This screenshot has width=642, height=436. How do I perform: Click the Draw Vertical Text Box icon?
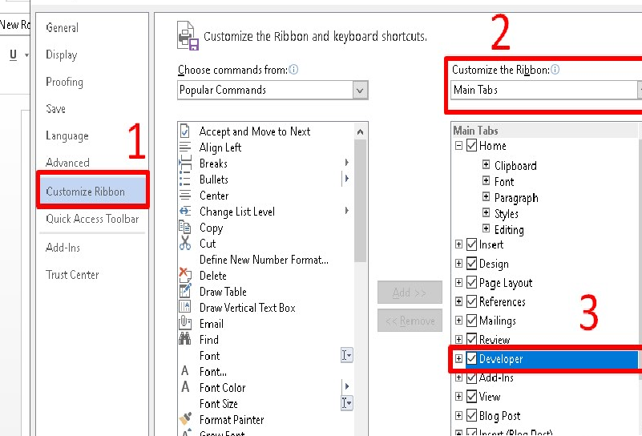tap(185, 307)
